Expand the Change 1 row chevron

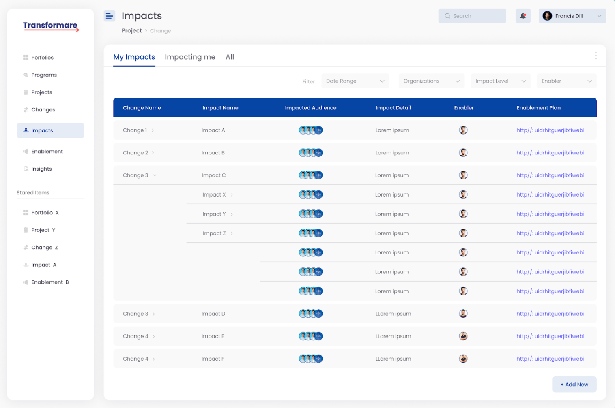click(153, 130)
